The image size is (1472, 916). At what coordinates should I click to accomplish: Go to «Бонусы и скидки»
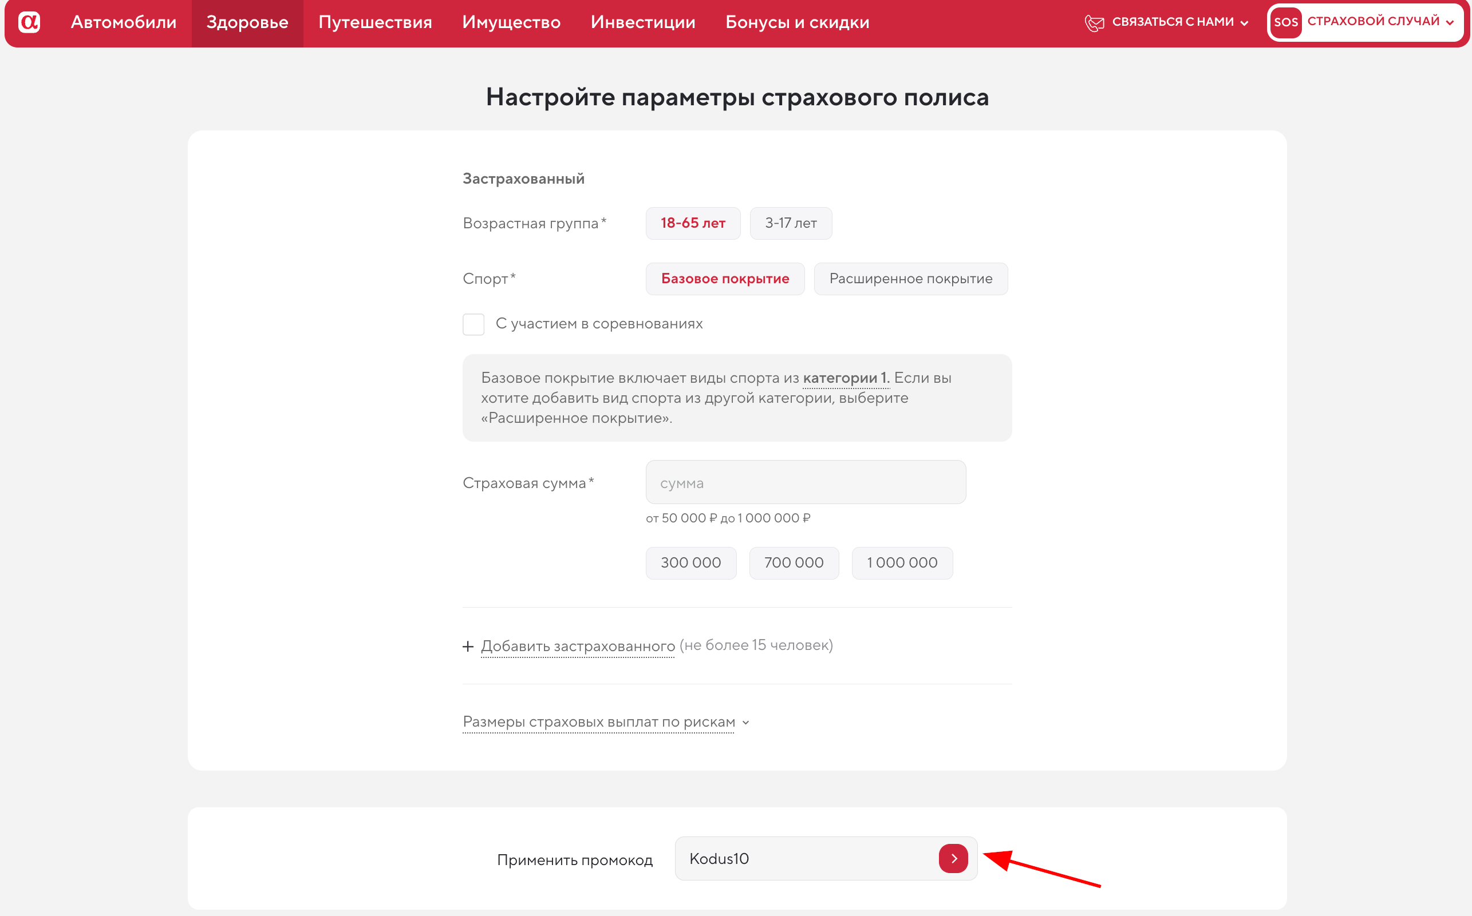pos(797,22)
